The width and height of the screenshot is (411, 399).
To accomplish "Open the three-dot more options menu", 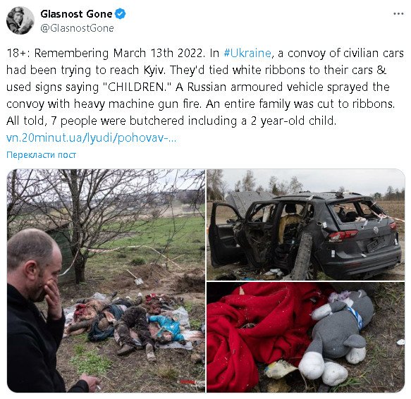I will point(398,13).
